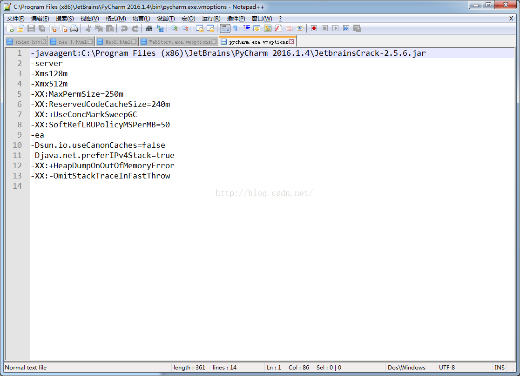Open the Document Map toolbar icon
This screenshot has width=520, height=376.
tap(268, 29)
